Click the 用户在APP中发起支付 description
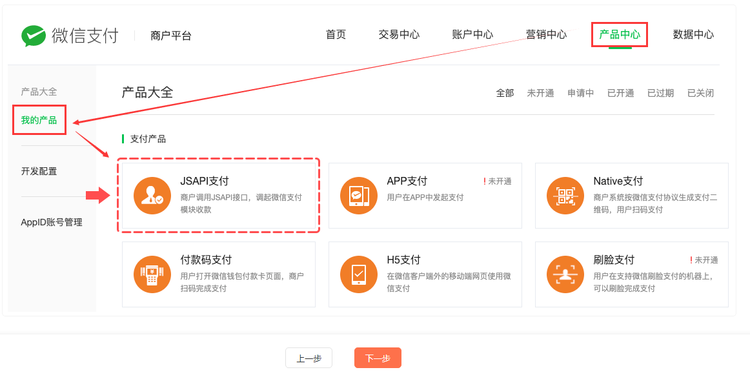 click(425, 197)
